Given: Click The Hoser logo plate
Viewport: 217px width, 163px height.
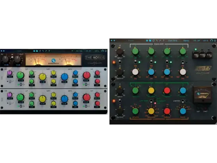Looking at the screenshot, I should tap(95, 58).
